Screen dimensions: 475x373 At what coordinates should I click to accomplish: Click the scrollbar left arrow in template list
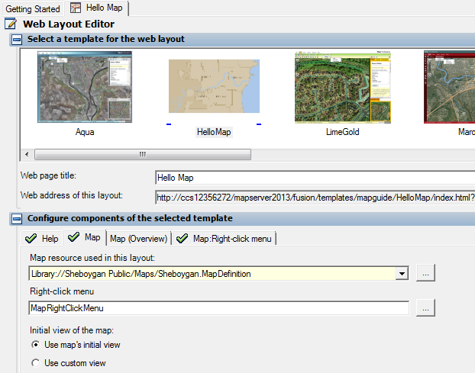(x=27, y=154)
